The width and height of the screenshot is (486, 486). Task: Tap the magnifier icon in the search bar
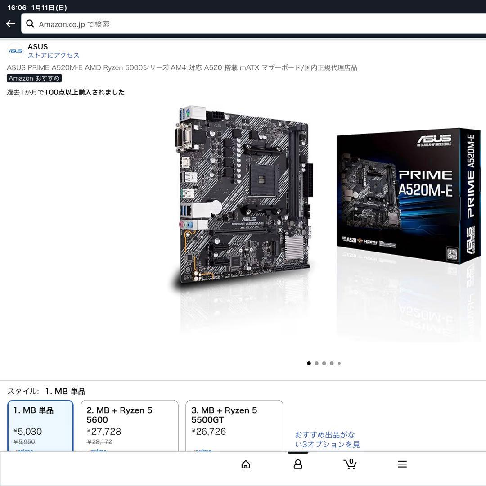tap(30, 23)
